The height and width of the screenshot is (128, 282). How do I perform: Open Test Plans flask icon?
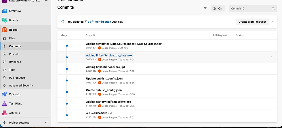coord(5,104)
